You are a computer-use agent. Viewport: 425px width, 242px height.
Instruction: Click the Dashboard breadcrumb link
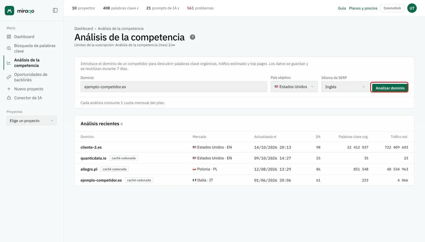coord(84,29)
